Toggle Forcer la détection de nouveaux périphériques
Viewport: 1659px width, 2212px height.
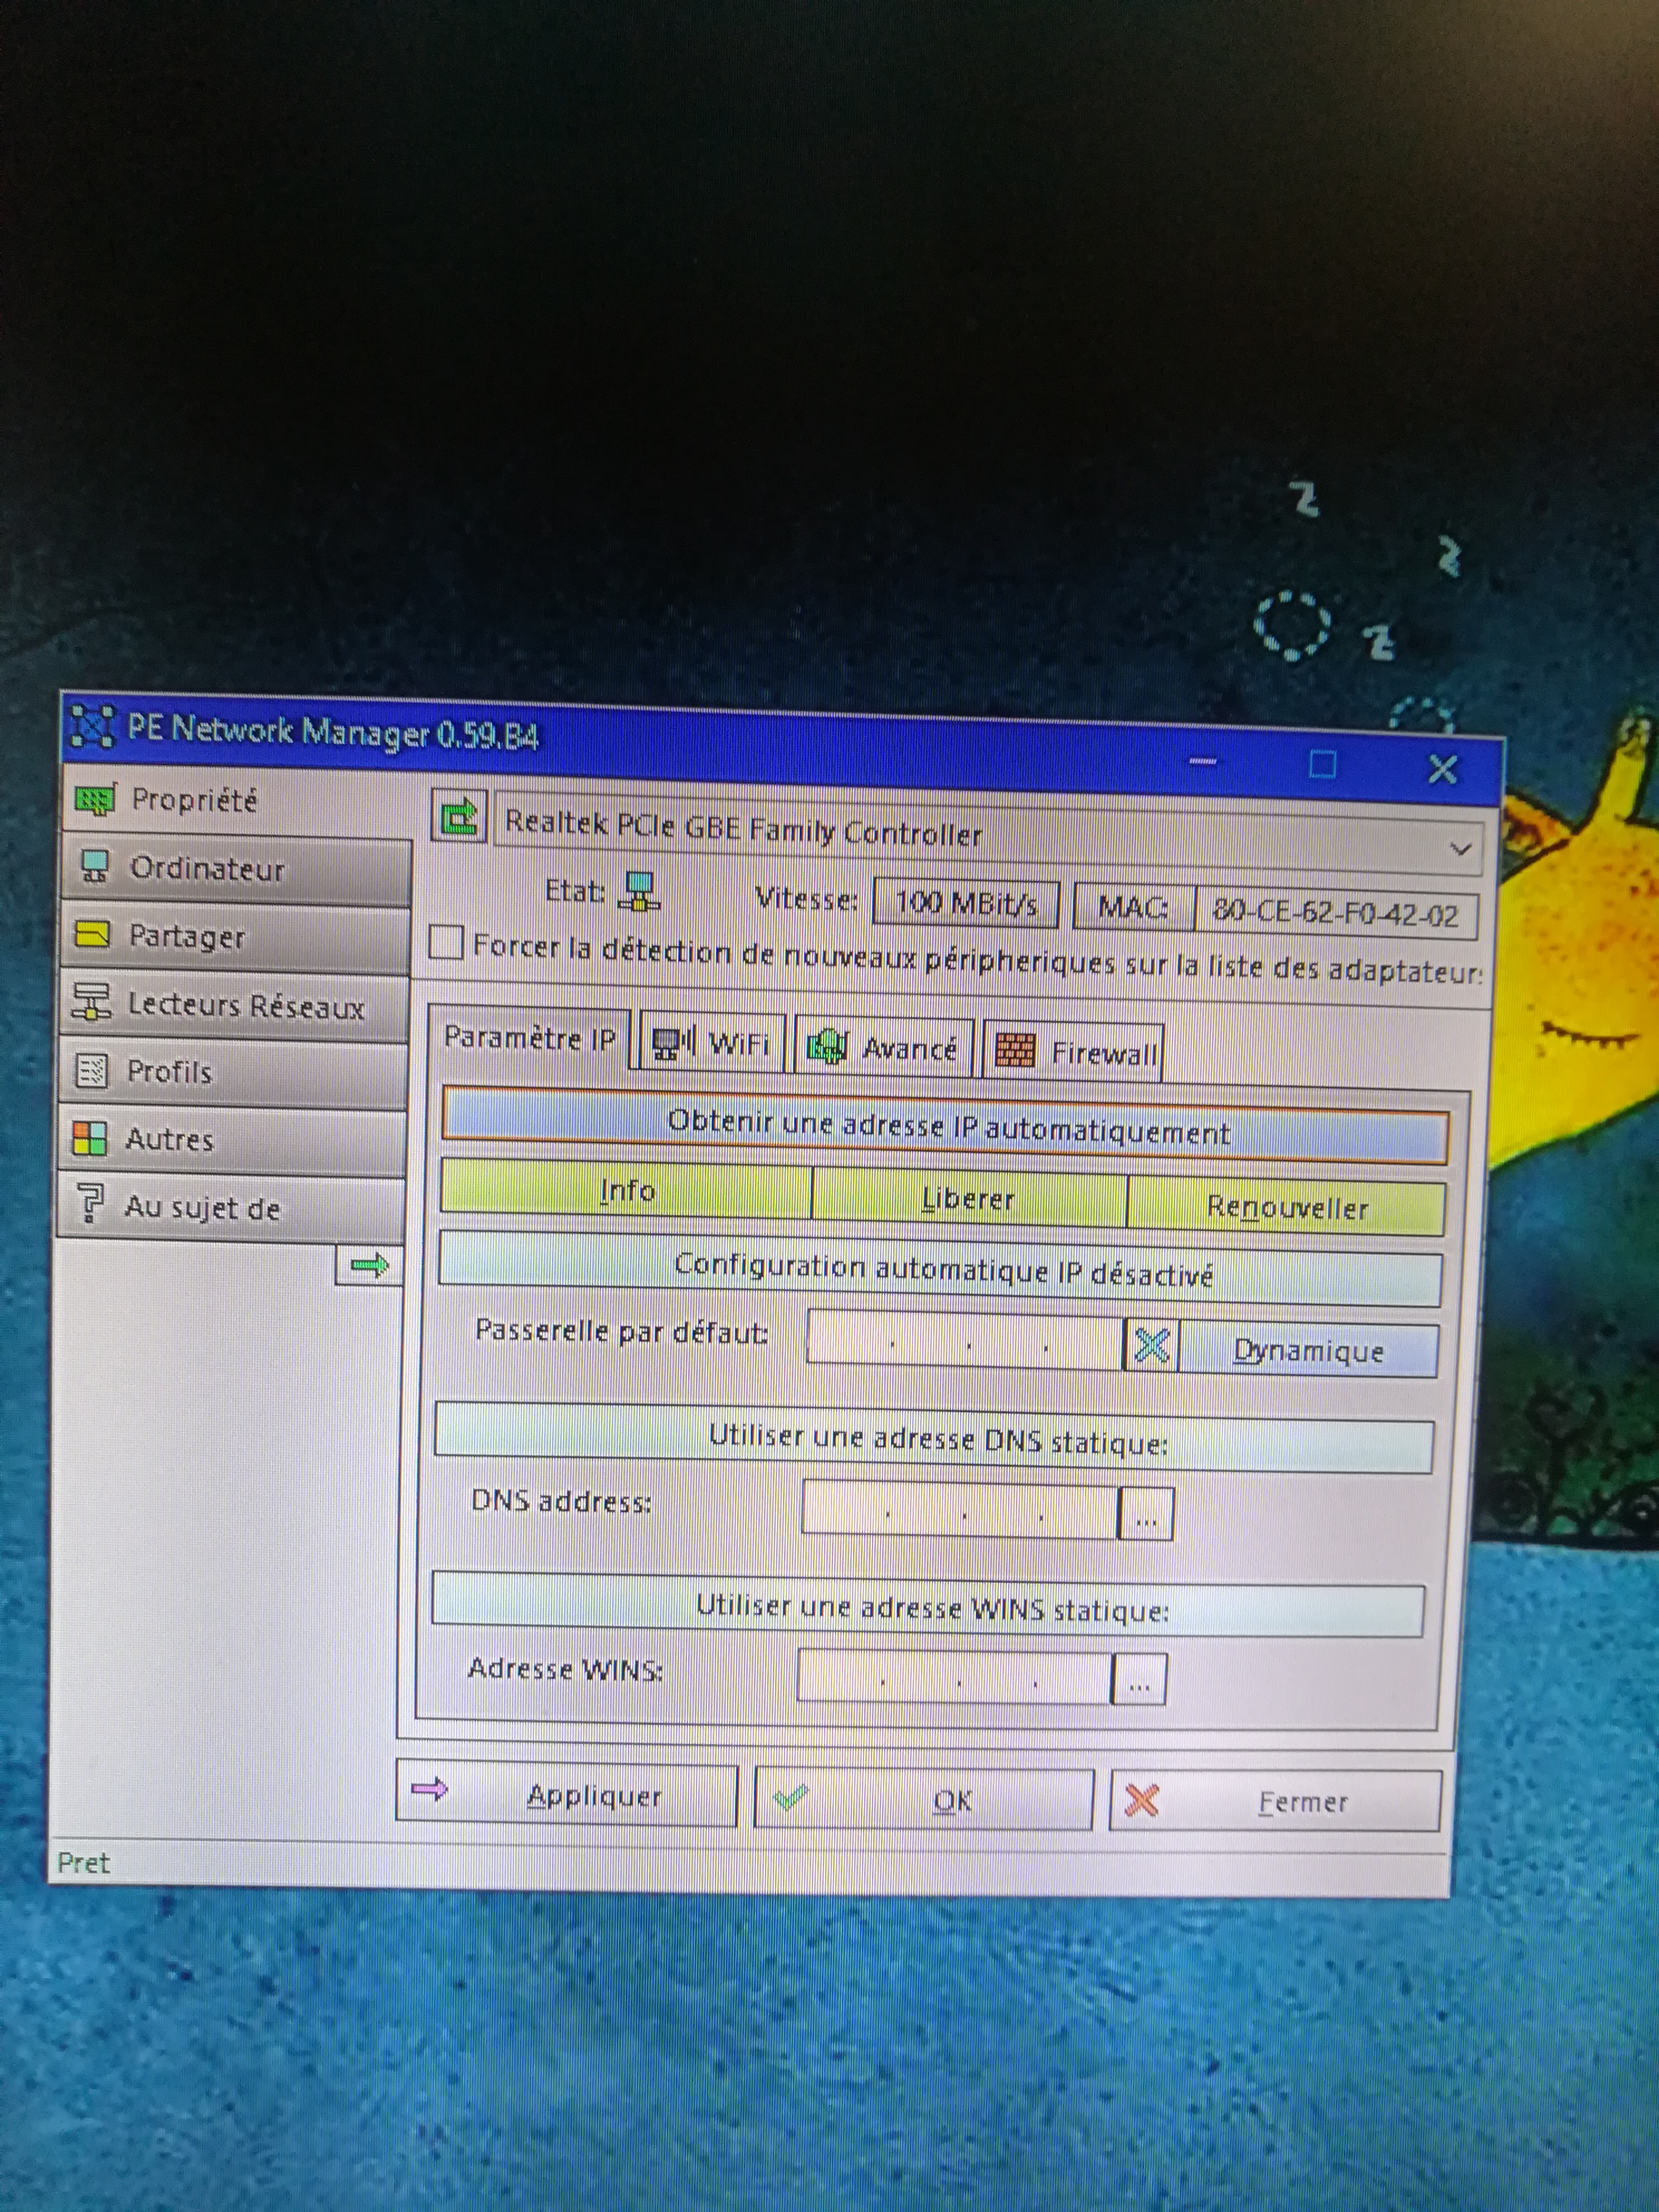click(447, 942)
